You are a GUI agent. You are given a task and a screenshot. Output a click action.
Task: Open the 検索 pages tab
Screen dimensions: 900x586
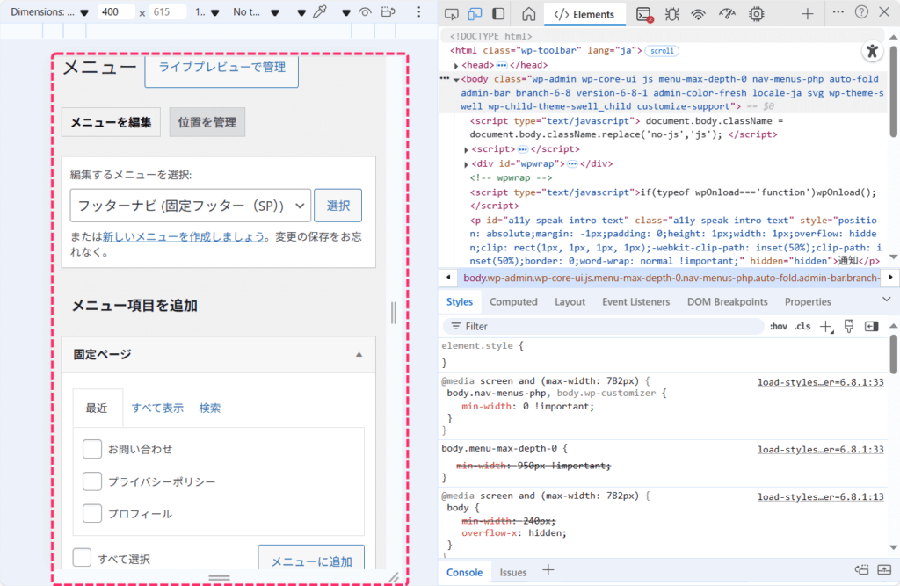(x=210, y=408)
